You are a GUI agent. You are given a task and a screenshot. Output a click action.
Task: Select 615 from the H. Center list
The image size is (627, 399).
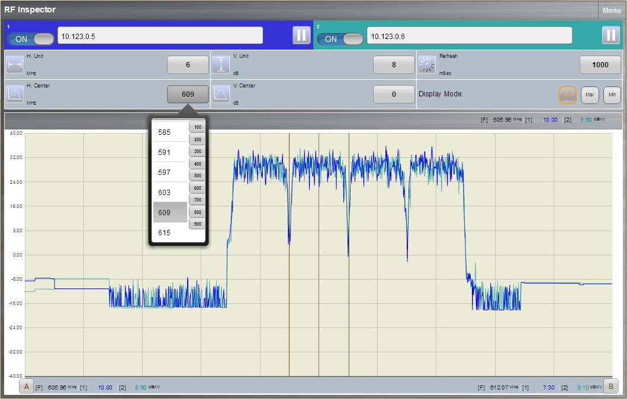click(x=168, y=232)
